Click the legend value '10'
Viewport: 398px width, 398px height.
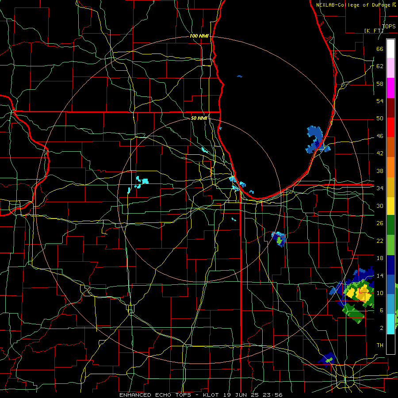click(380, 293)
